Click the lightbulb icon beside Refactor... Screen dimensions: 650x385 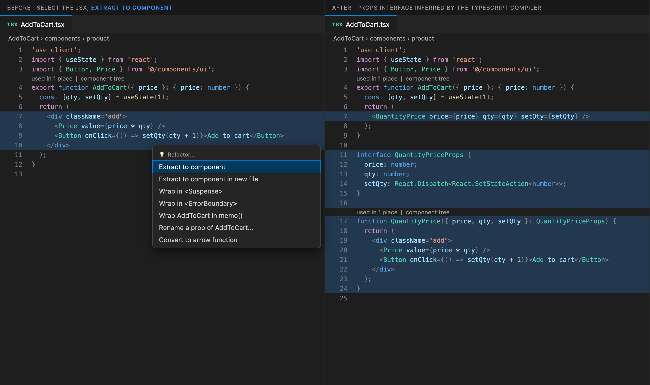tap(162, 154)
